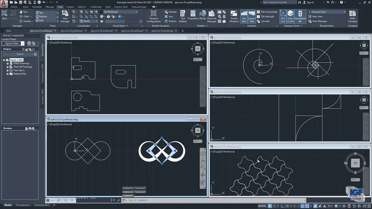The height and width of the screenshot is (209, 372).
Task: Click Switch Windows
Action: [234, 17]
